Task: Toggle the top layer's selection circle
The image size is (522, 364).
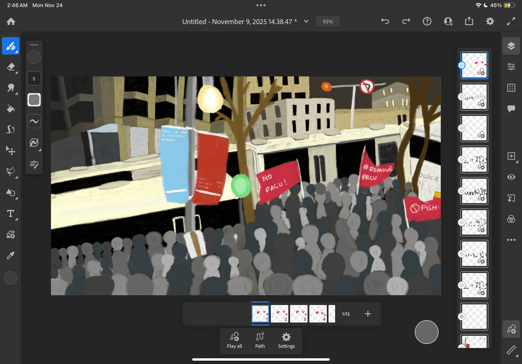Action: click(462, 65)
